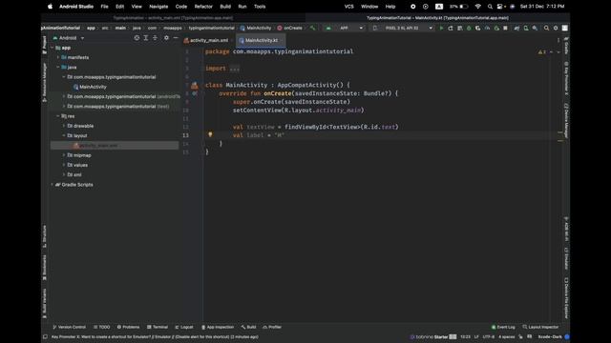Click the Search Everywhere magnifier in the toolbar
Image resolution: width=611 pixels, height=343 pixels.
[546, 28]
